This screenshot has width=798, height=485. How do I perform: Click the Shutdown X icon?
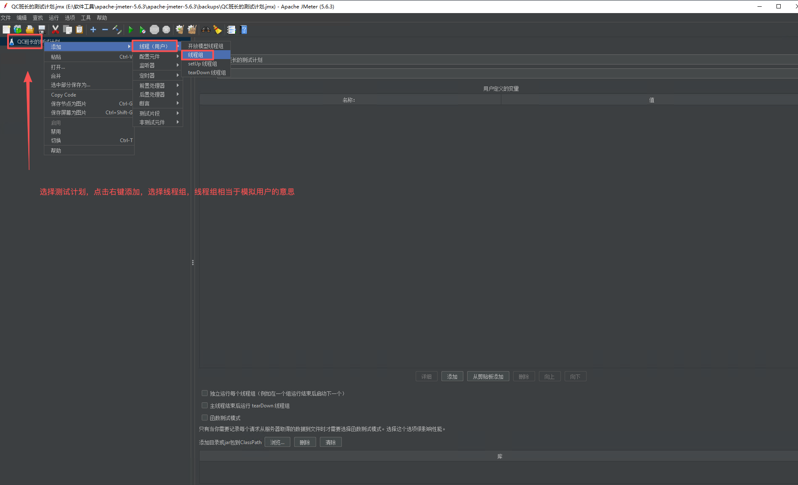(166, 30)
